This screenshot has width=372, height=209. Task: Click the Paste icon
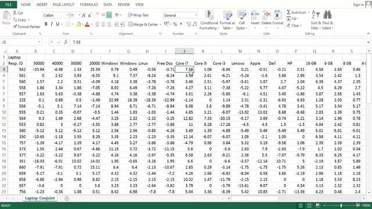coord(6,16)
